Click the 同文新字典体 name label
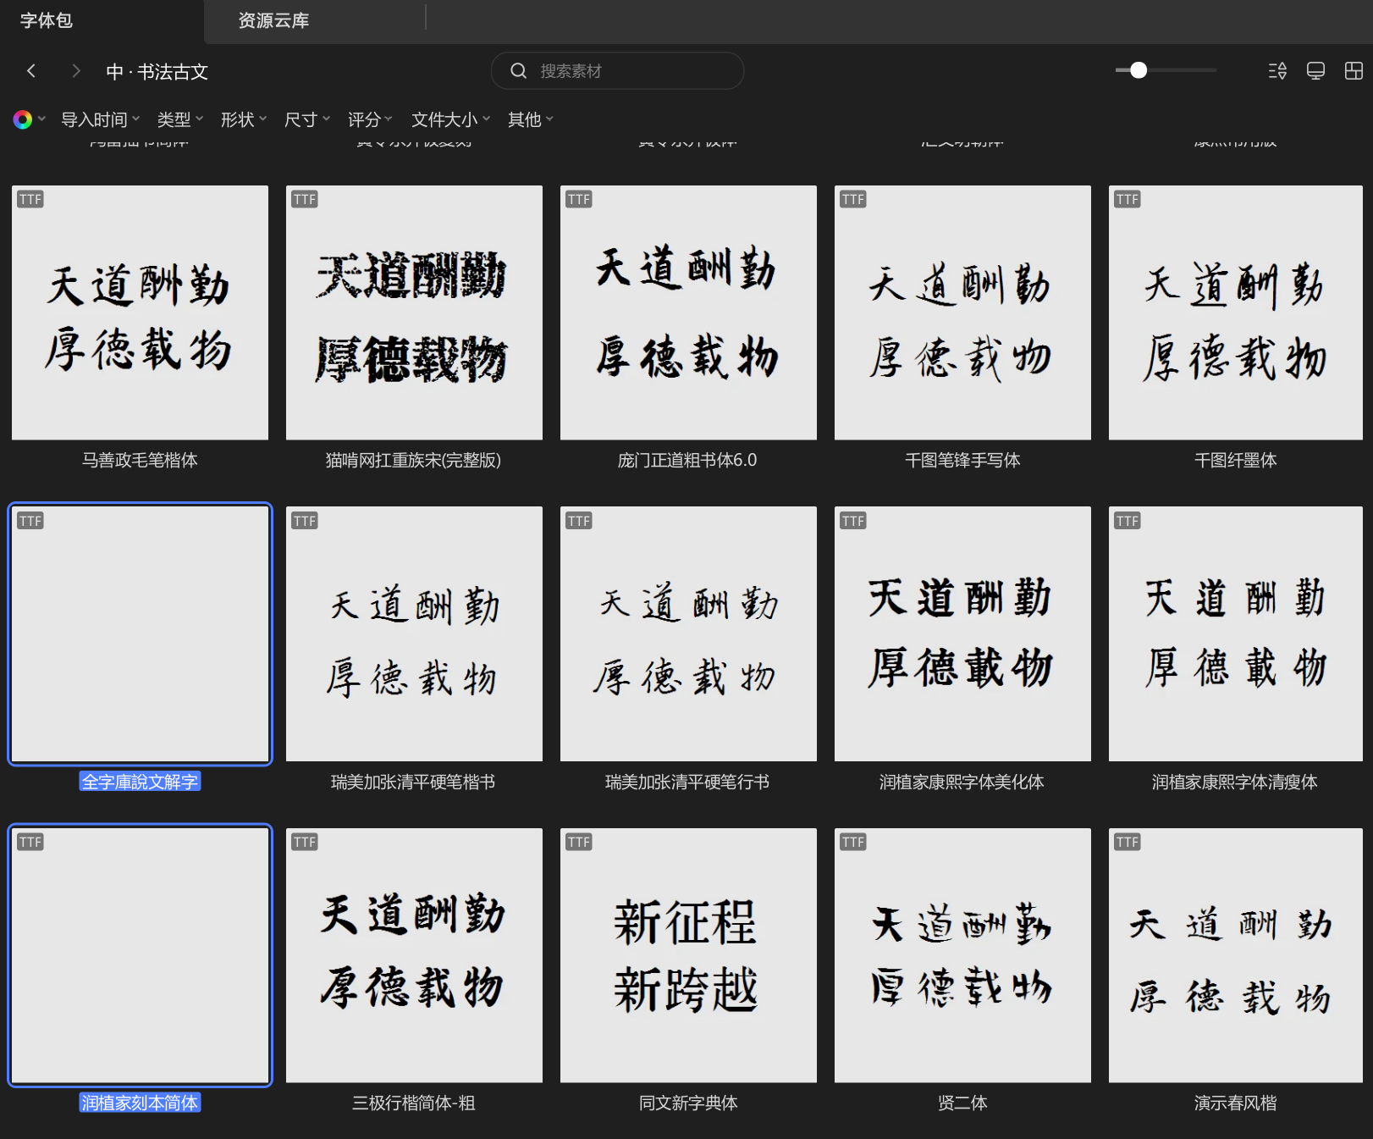 pyautogui.click(x=688, y=1103)
